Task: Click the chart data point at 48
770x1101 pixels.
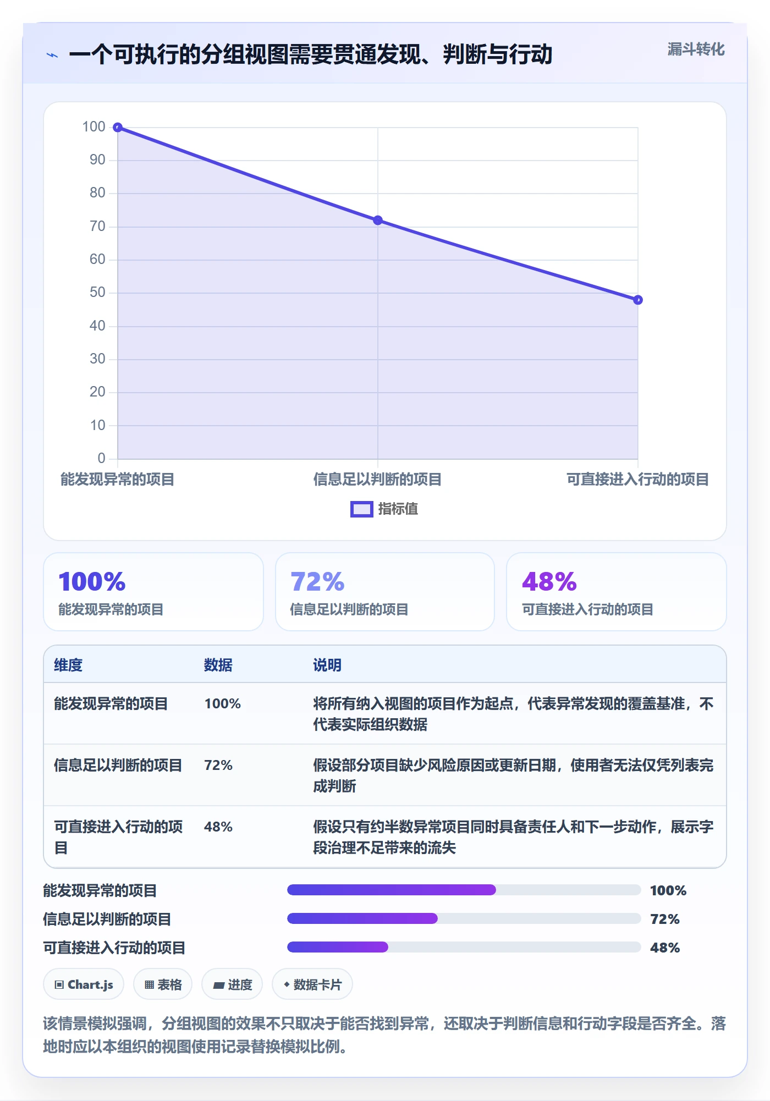Action: point(638,300)
